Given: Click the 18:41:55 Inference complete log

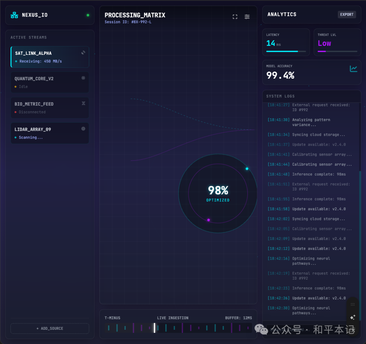Looking at the screenshot, I should tap(307, 199).
